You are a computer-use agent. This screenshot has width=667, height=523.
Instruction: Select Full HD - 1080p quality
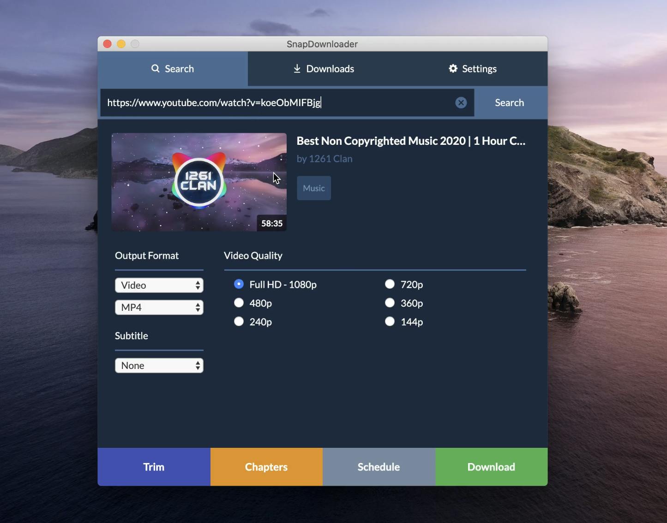[x=239, y=284]
